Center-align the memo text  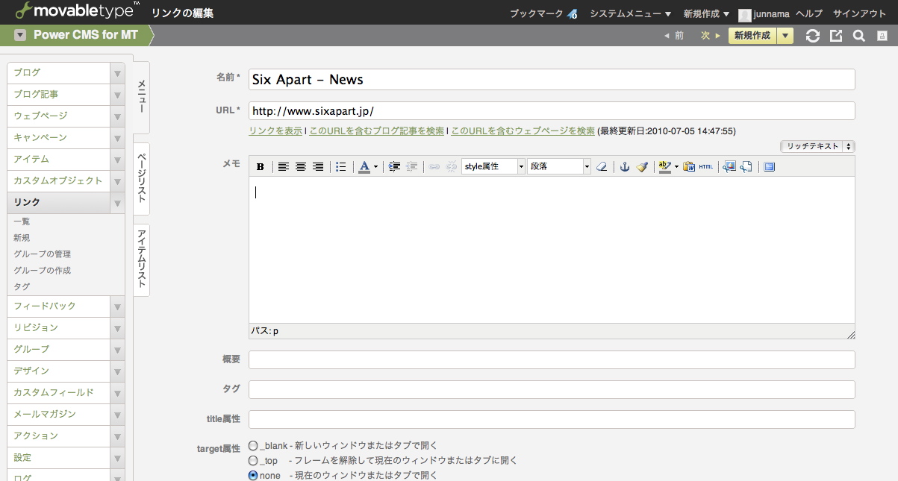[301, 166]
